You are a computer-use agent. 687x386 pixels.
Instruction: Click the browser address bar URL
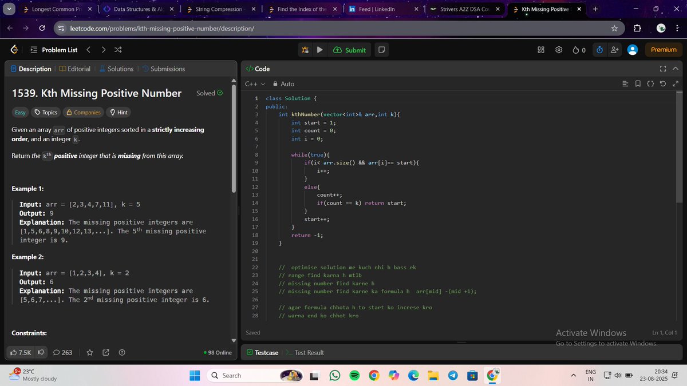tap(162, 28)
